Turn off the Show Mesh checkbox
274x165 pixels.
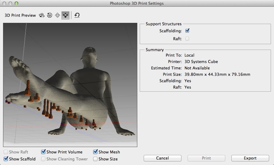pyautogui.click(x=96, y=152)
